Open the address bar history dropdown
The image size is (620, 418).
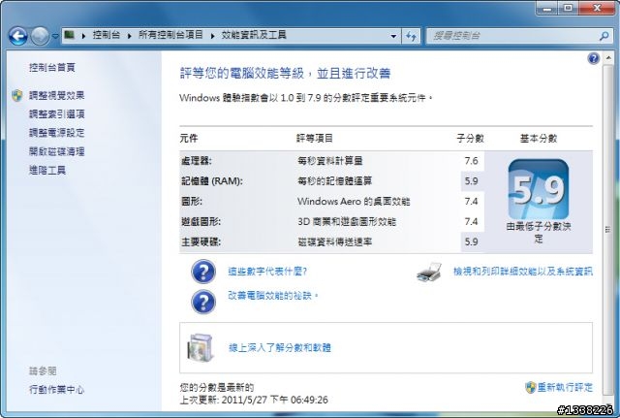[x=393, y=36]
